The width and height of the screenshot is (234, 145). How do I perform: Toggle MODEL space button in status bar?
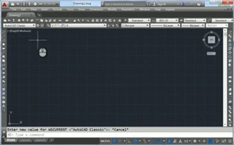(x=106, y=141)
